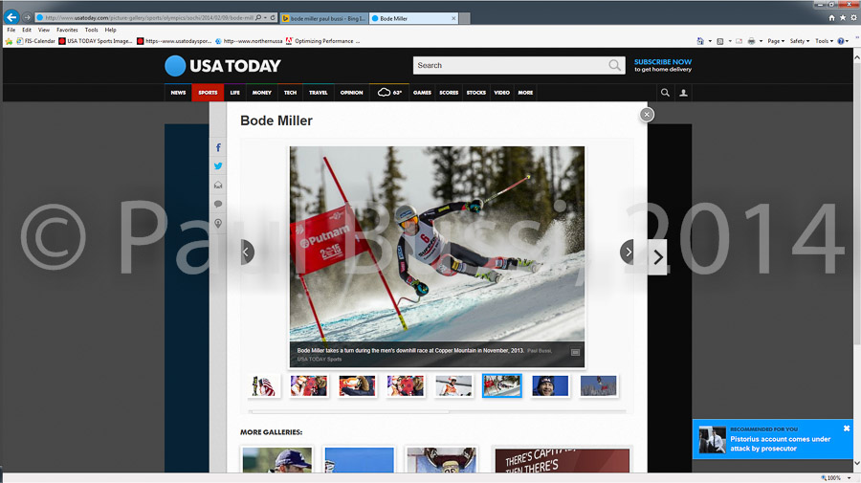The image size is (861, 483).
Task: Open the IE Home icon
Action: pos(831,18)
